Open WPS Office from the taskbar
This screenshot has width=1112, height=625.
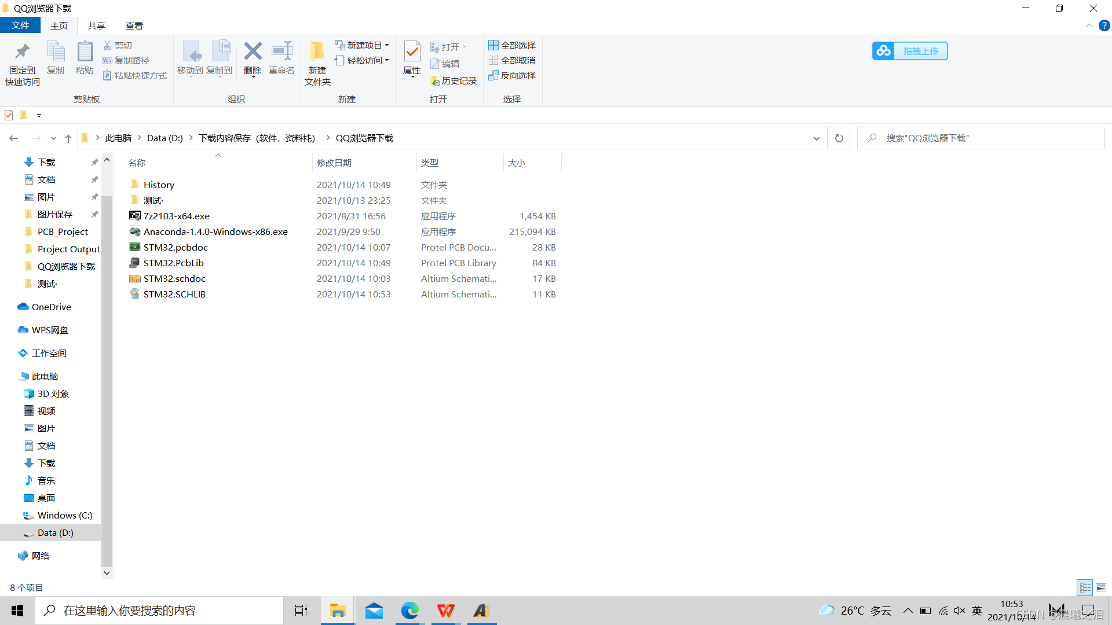(x=445, y=611)
